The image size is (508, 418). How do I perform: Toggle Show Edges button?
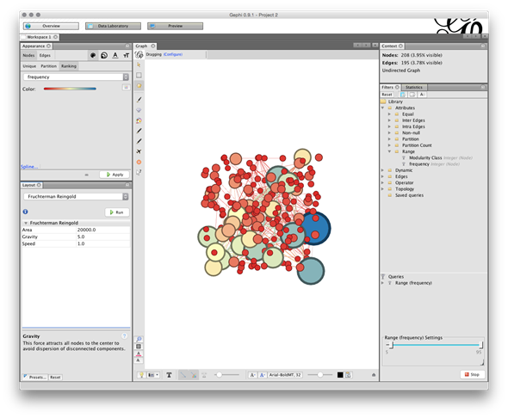pyautogui.click(x=183, y=375)
